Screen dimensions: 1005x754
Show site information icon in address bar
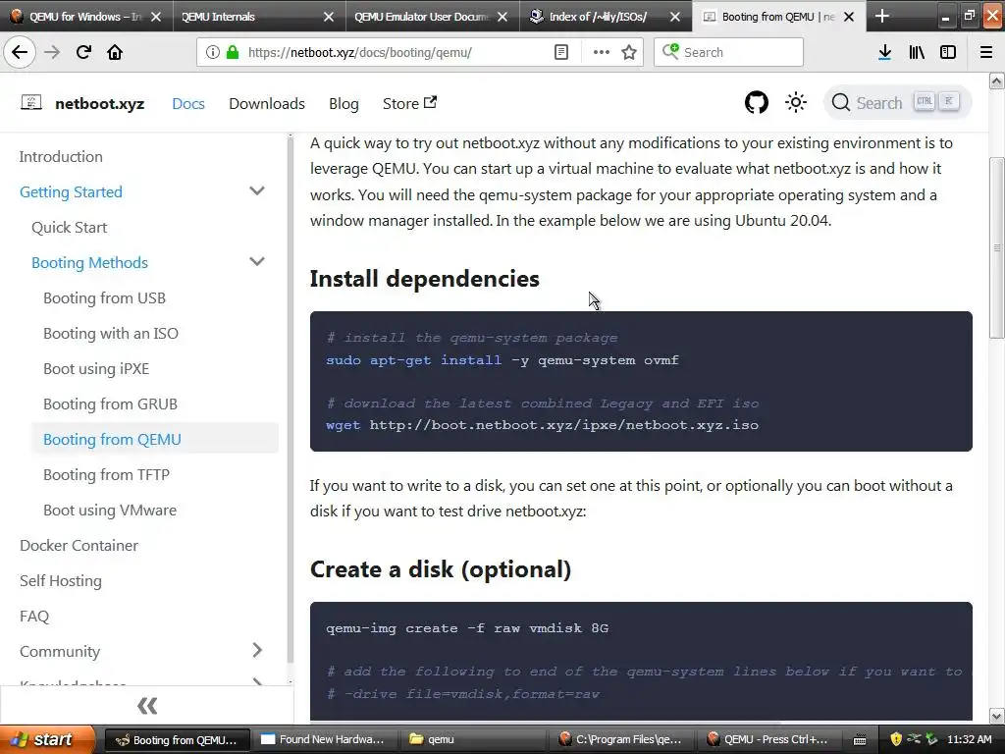coord(212,52)
